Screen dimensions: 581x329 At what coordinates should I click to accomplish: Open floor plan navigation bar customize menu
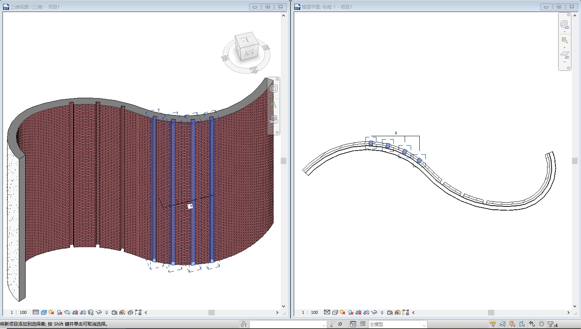tap(569, 68)
